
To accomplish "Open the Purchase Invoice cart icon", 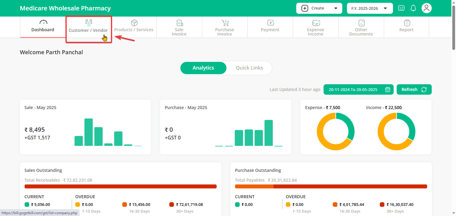I will click(x=225, y=23).
